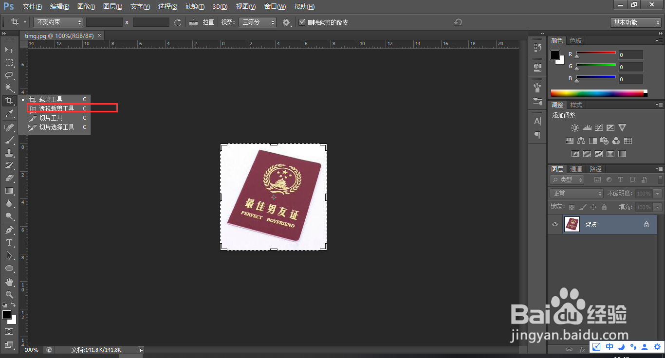This screenshot has width=665, height=358.
Task: Open the opacity dropdown arrow
Action: 658,194
